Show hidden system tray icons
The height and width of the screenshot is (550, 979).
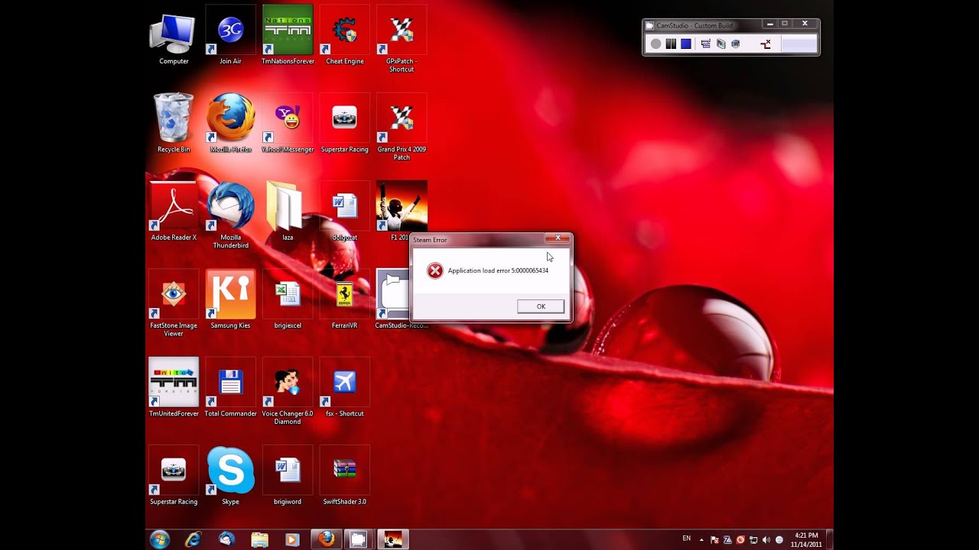pyautogui.click(x=702, y=540)
